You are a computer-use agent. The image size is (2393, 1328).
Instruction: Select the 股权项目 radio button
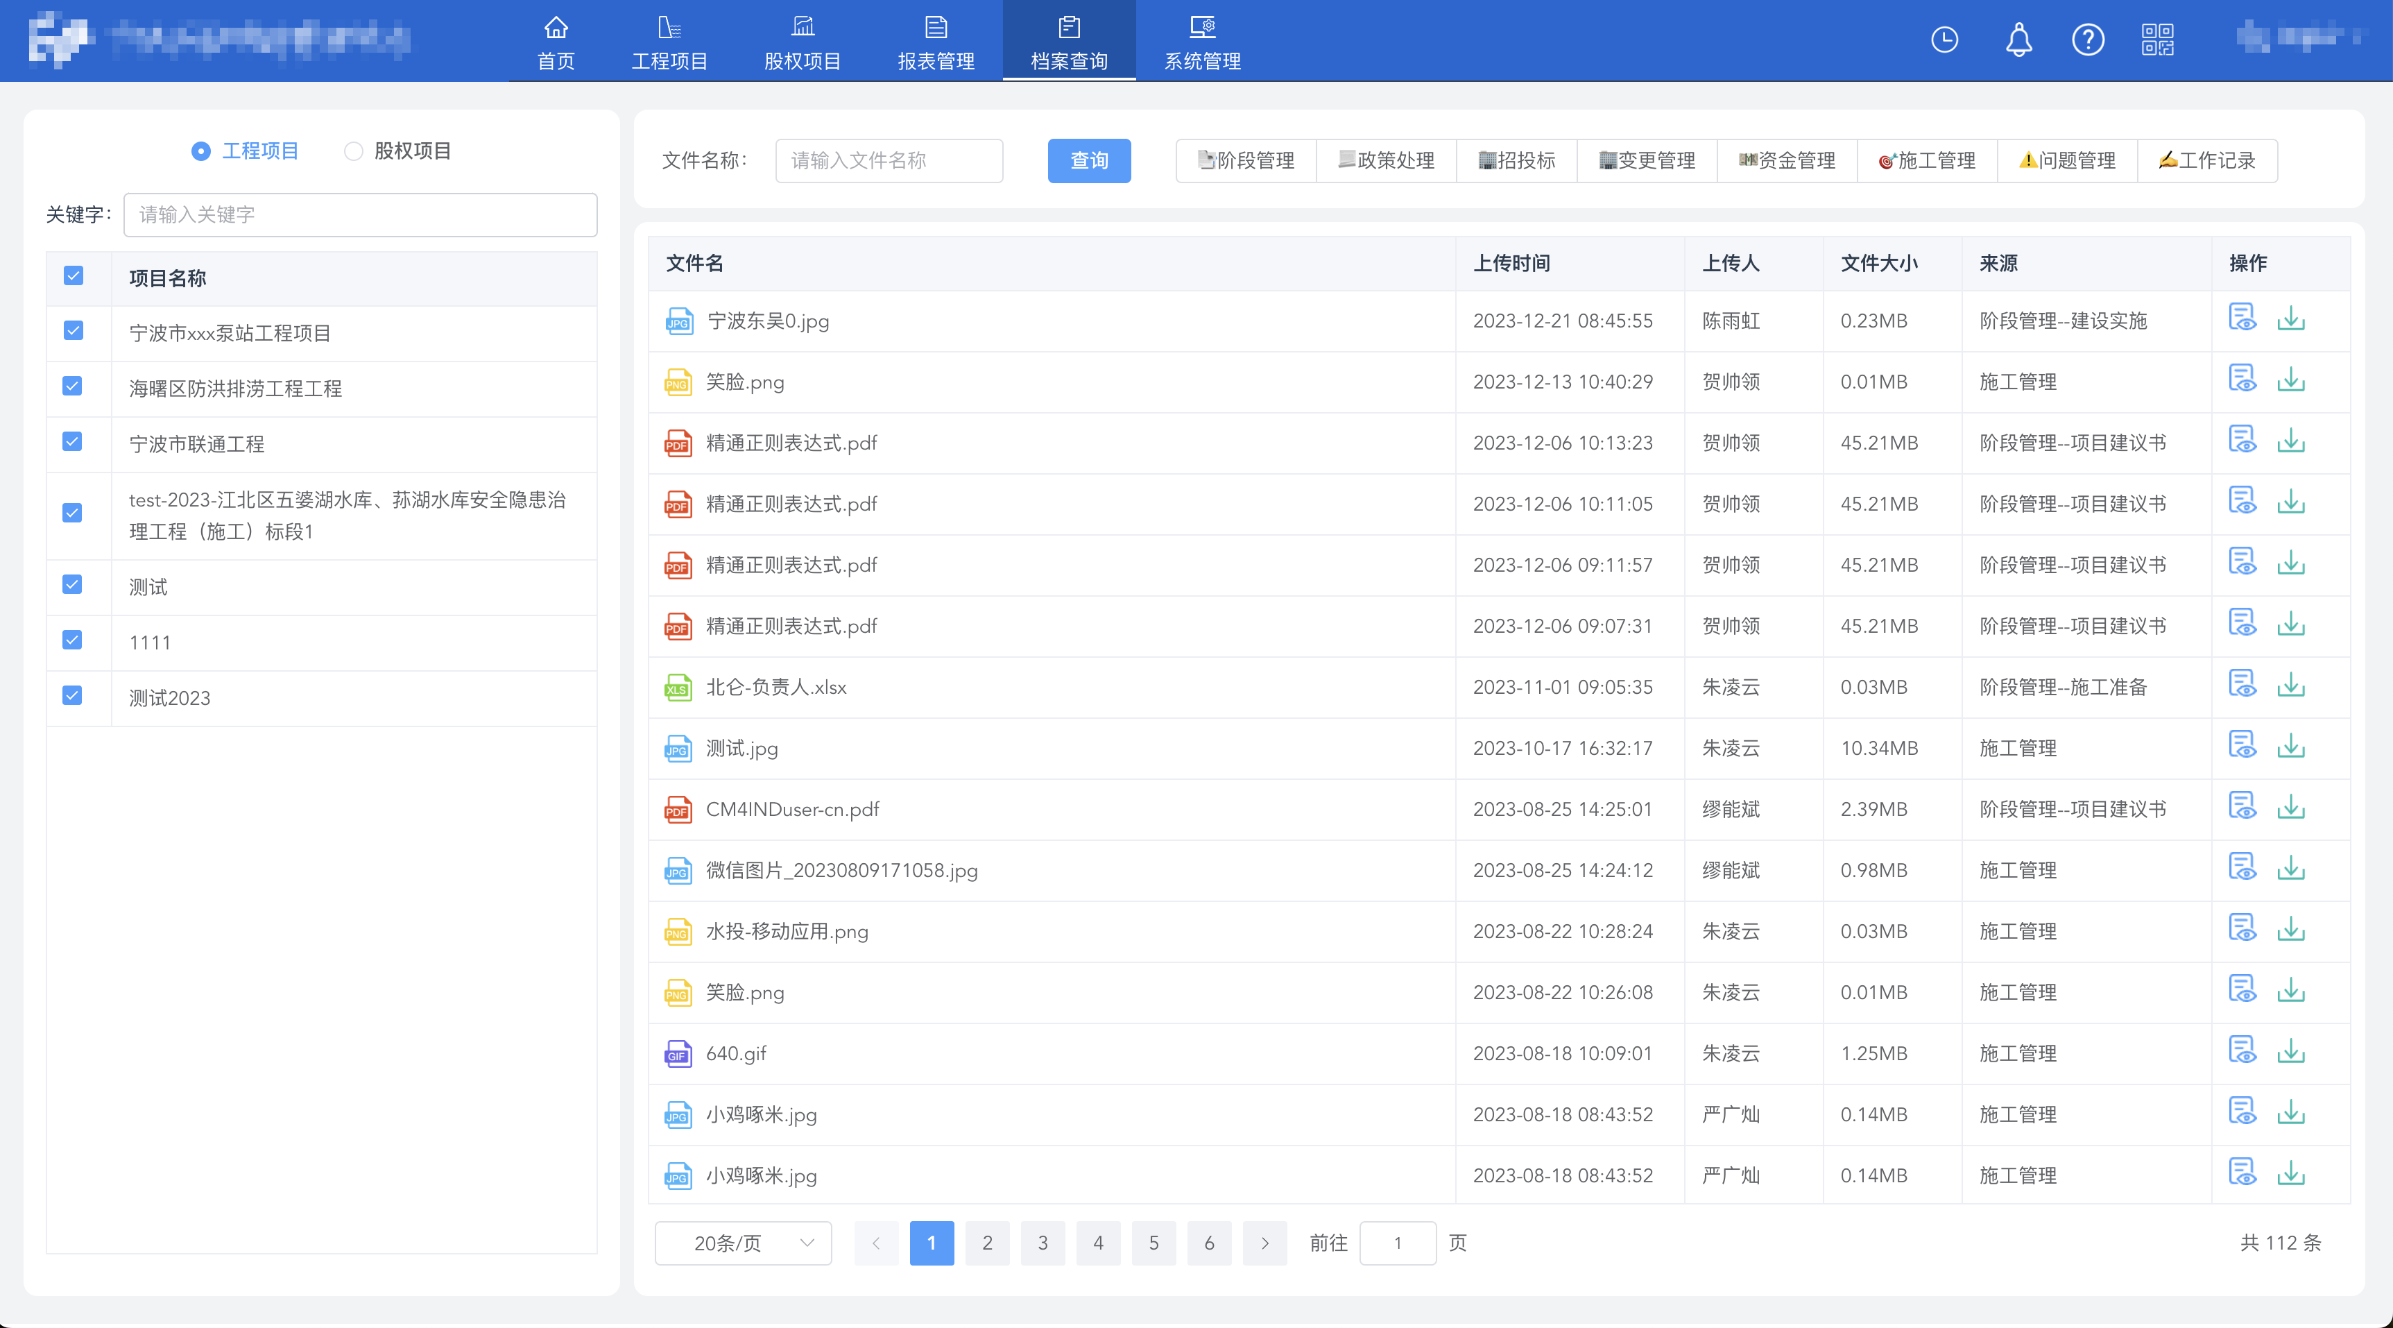(x=353, y=151)
